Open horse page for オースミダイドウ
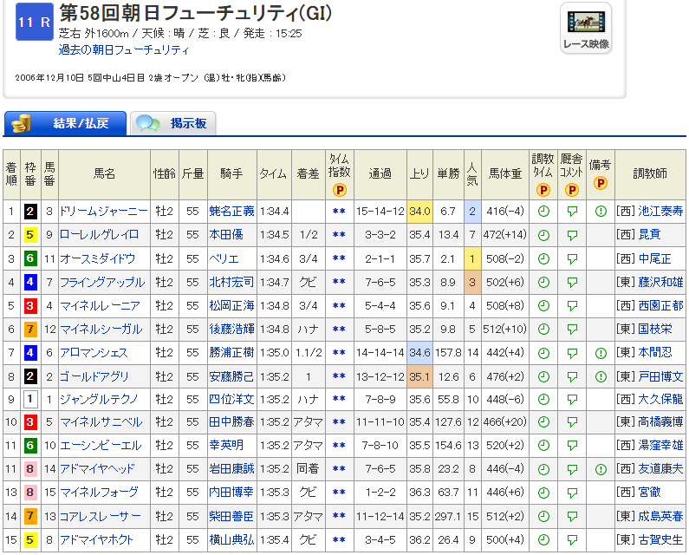Viewport: 689px width, 555px height. [97, 258]
